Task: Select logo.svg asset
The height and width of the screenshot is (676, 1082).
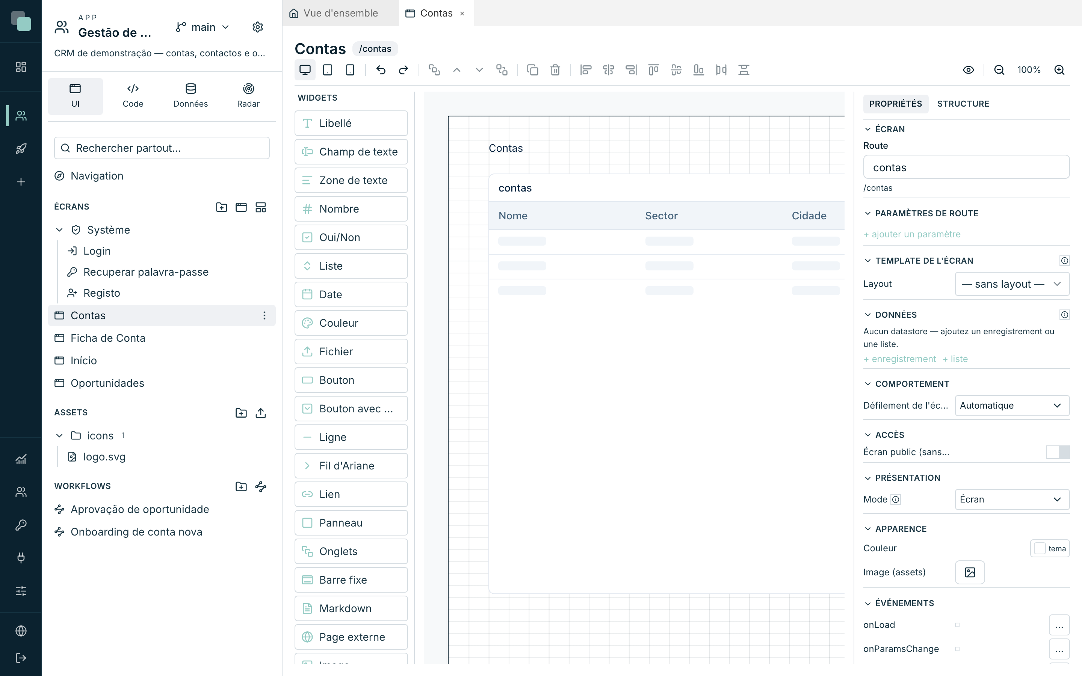Action: 104,457
